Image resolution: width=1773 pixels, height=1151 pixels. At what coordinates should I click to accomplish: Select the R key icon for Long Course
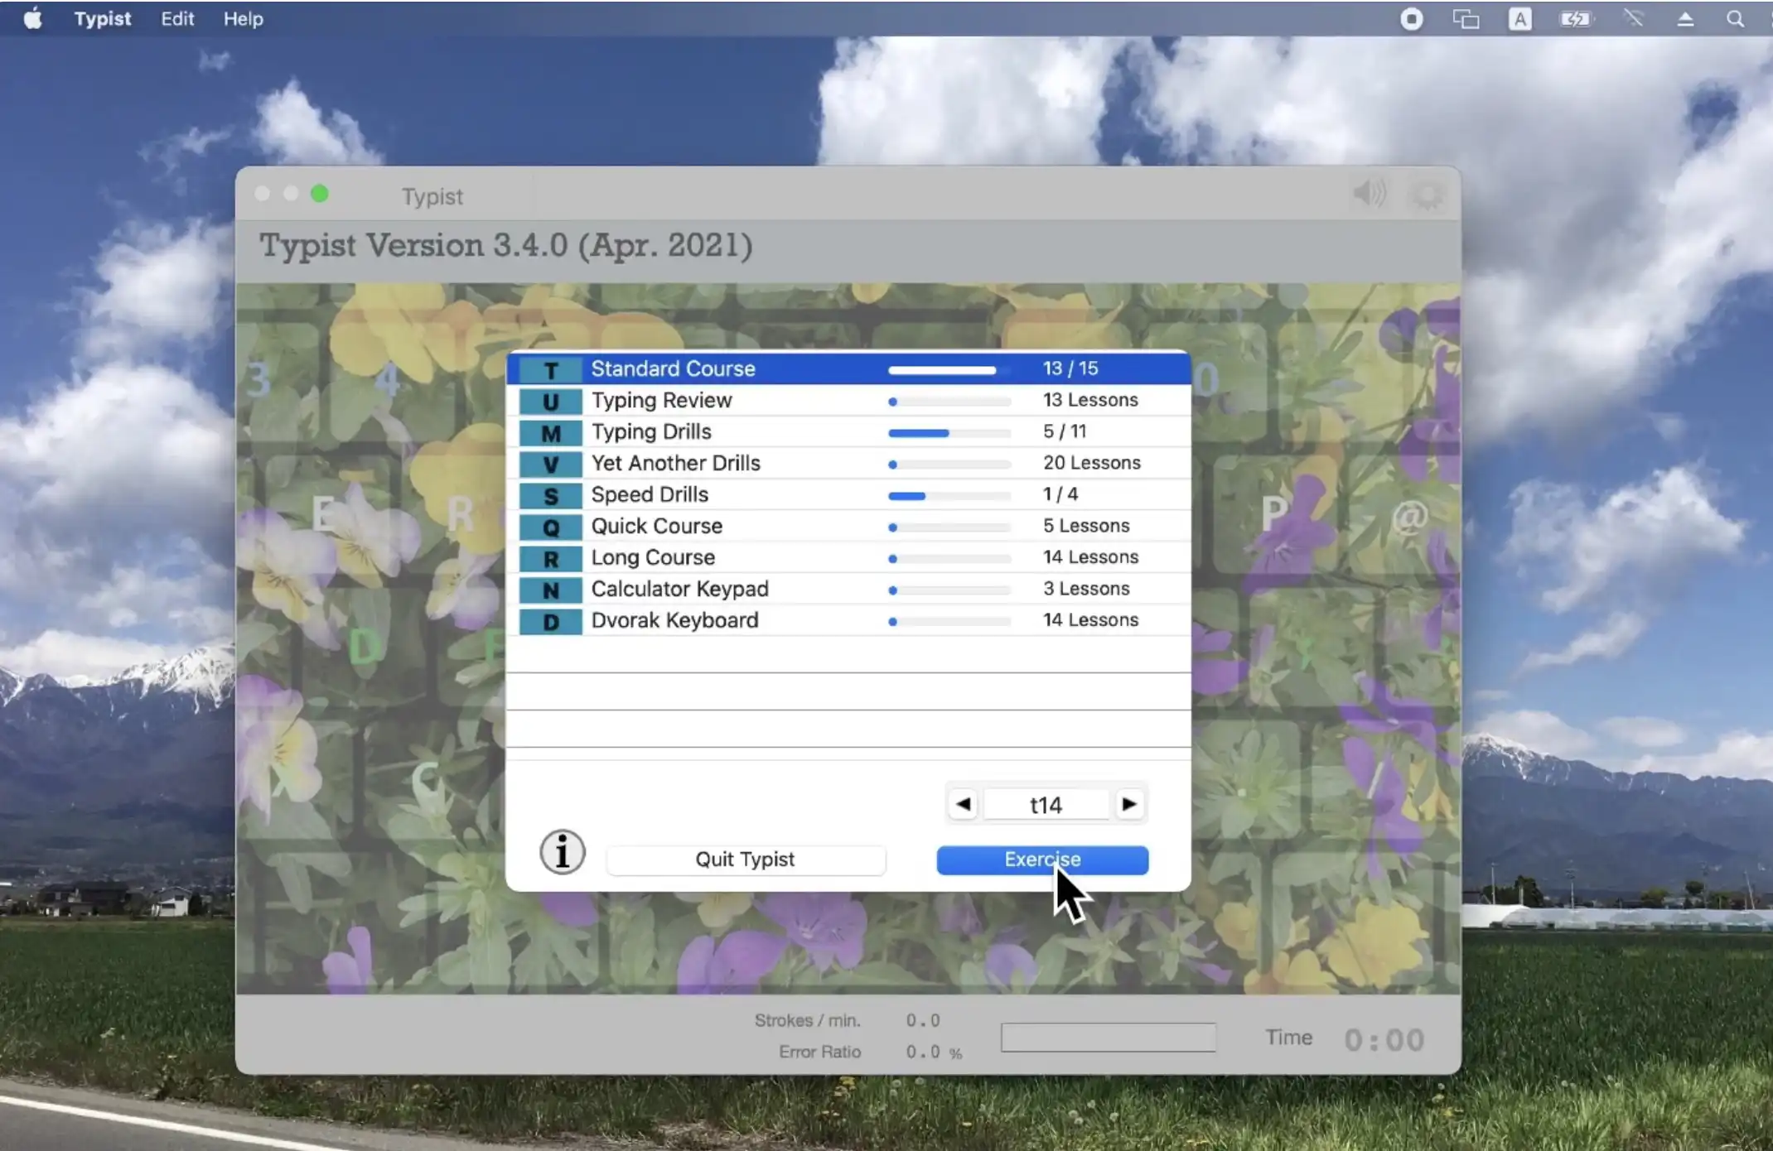click(x=550, y=558)
